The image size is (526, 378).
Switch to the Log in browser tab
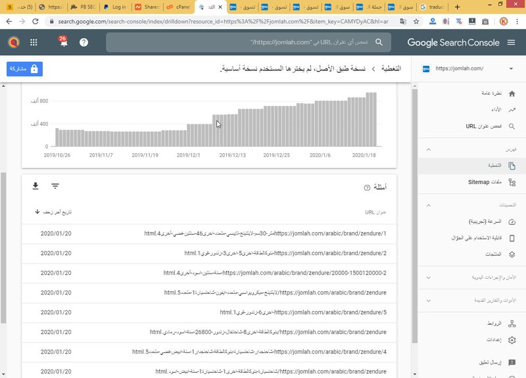pyautogui.click(x=115, y=7)
